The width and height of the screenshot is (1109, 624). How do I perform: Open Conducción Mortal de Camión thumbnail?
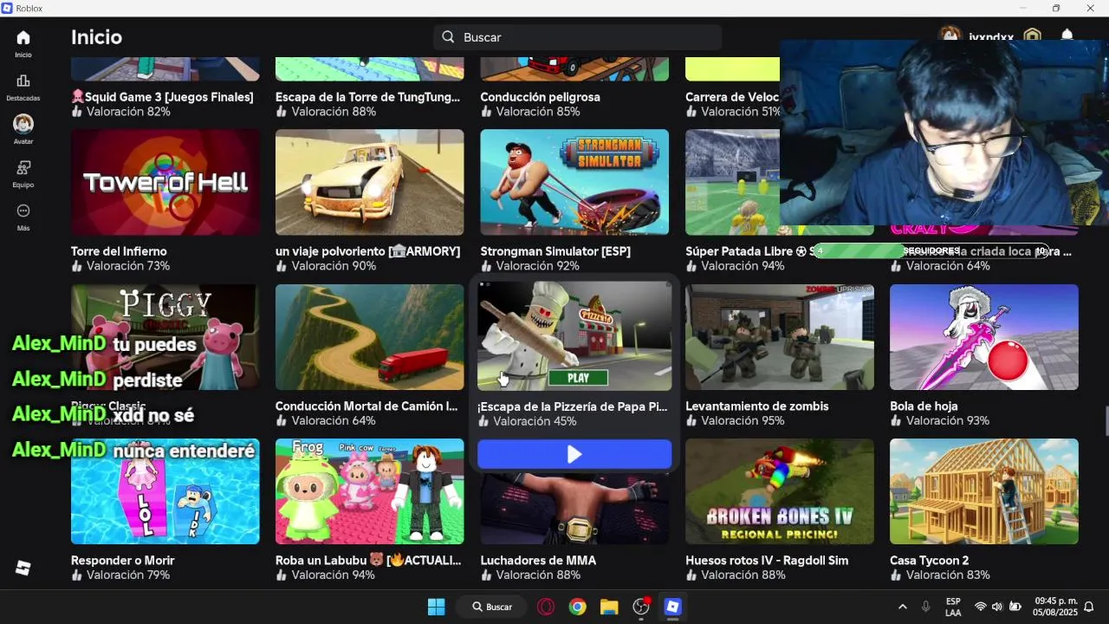tap(370, 336)
